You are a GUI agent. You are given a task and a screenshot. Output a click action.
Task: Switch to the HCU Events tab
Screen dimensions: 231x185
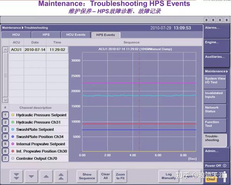tap(76, 35)
